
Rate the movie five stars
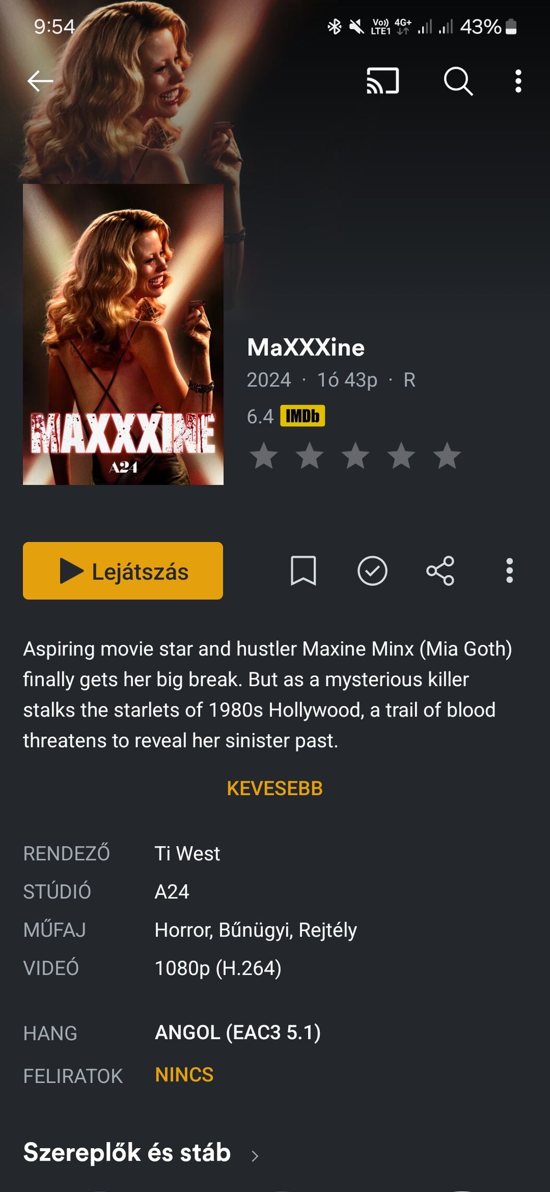pos(447,456)
